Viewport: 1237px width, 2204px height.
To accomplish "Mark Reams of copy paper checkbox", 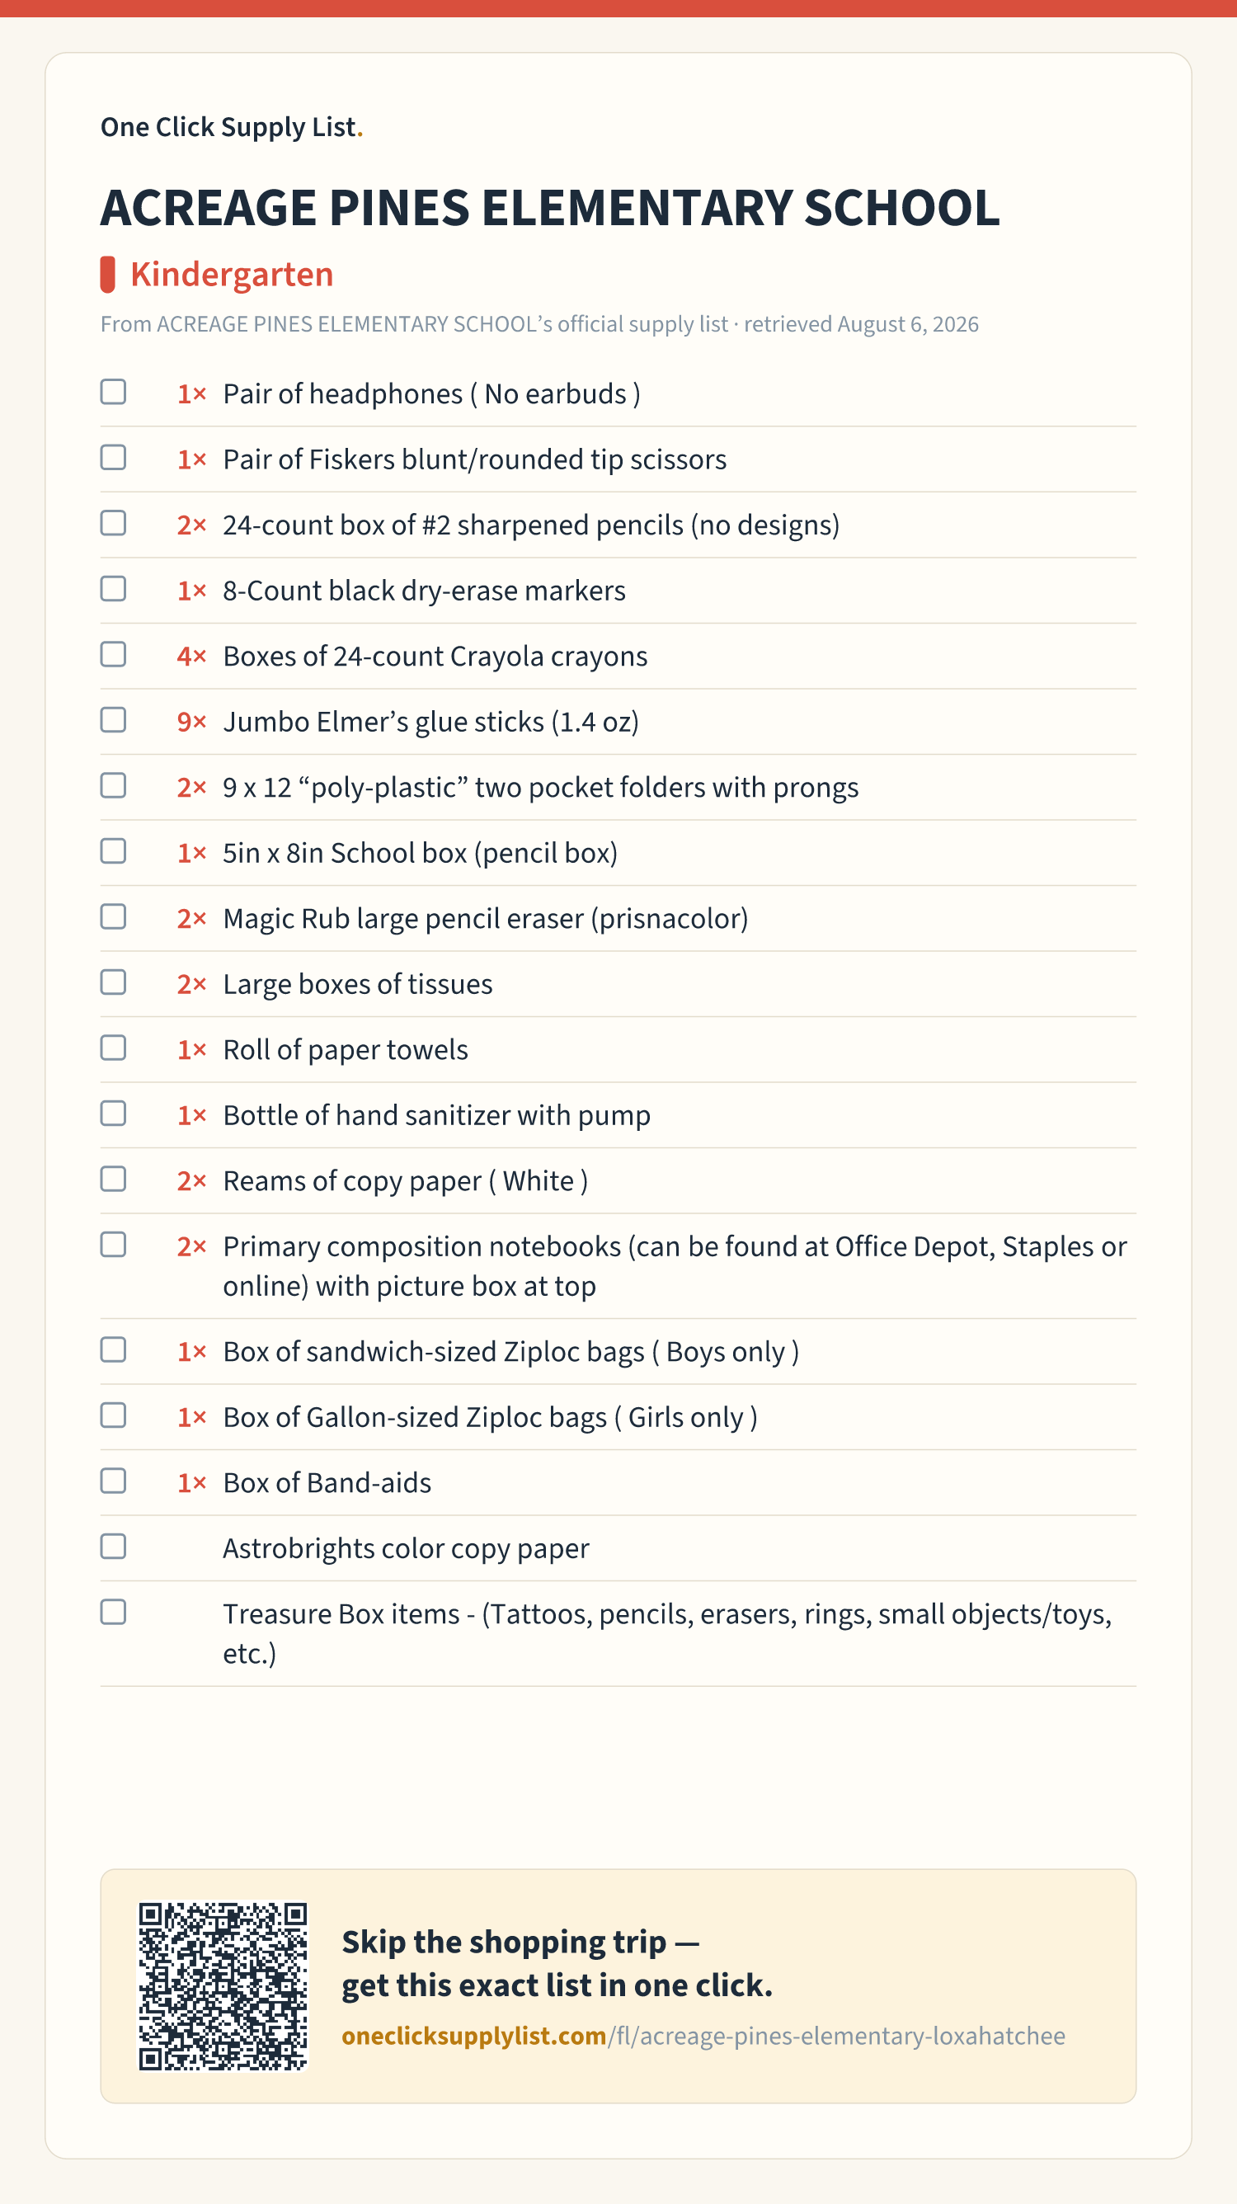I will (113, 1179).
